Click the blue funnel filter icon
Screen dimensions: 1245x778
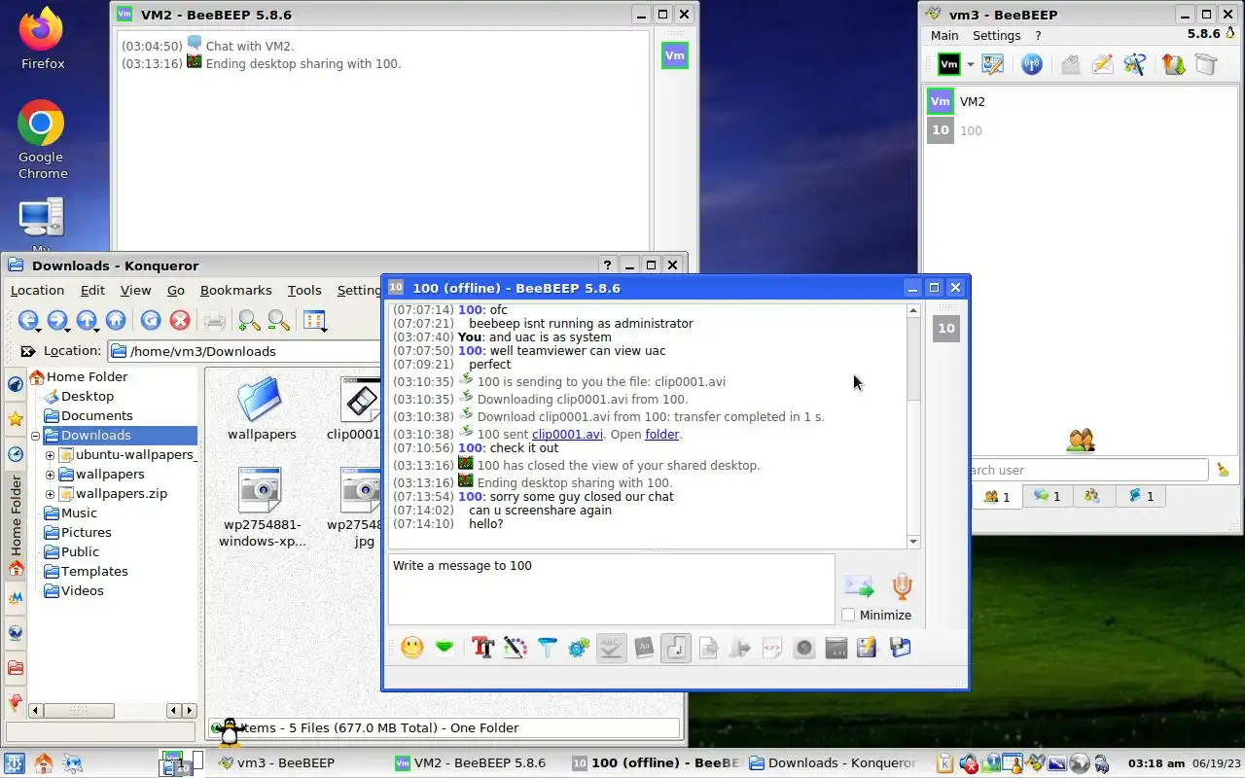click(x=548, y=648)
